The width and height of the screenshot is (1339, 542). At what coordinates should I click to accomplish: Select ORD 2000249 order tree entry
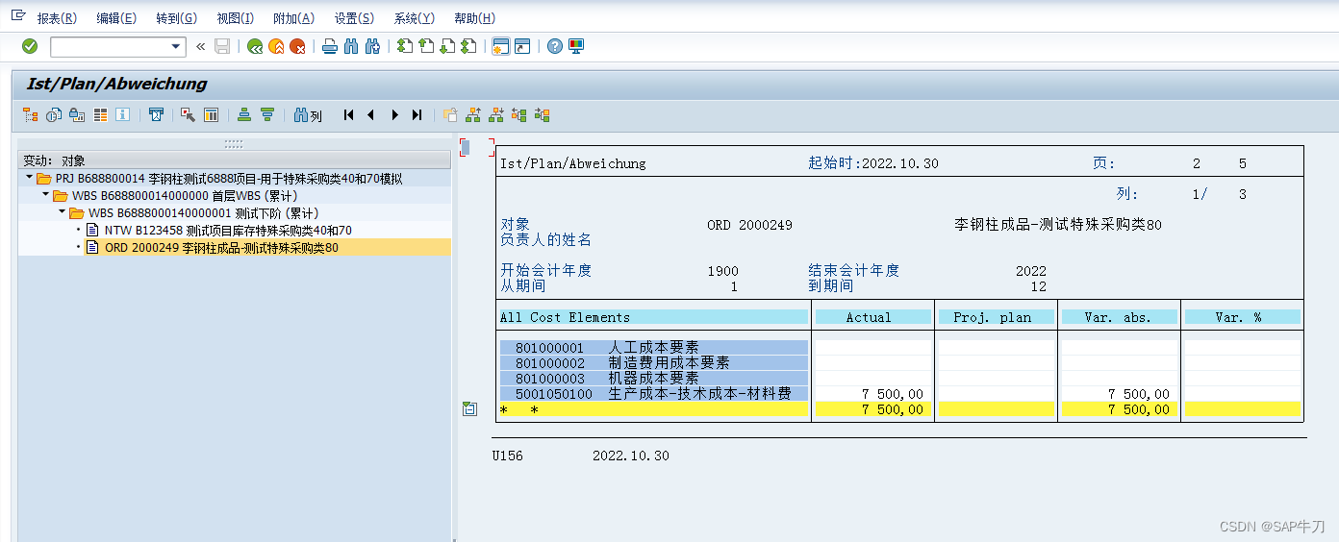(x=221, y=248)
